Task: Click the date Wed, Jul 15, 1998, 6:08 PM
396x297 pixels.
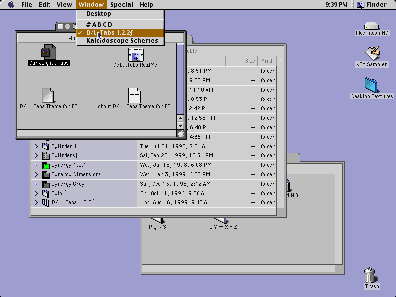Action: point(176,165)
